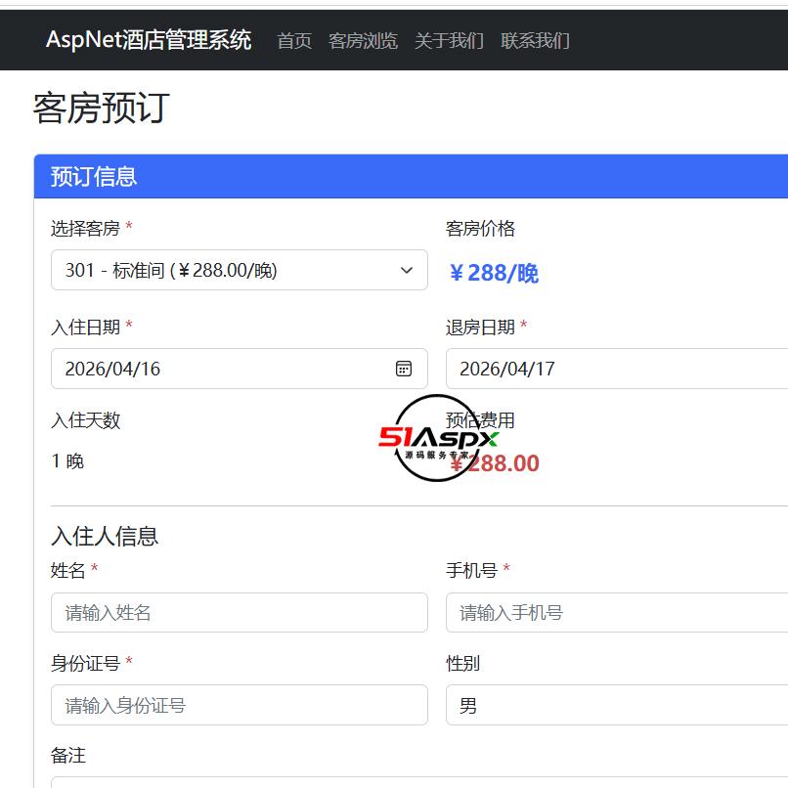Click the 请输入身份证号 ID number field
This screenshot has width=788, height=788.
pos(240,705)
